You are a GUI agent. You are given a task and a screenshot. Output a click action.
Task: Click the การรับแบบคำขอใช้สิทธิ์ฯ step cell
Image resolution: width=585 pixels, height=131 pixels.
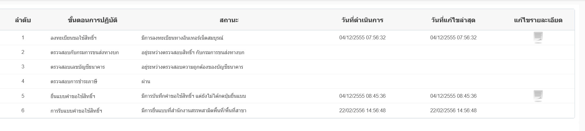tap(76, 111)
